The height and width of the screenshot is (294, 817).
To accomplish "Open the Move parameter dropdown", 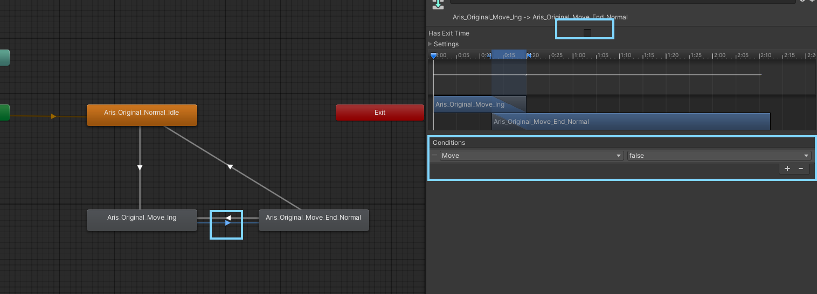I will pos(531,156).
